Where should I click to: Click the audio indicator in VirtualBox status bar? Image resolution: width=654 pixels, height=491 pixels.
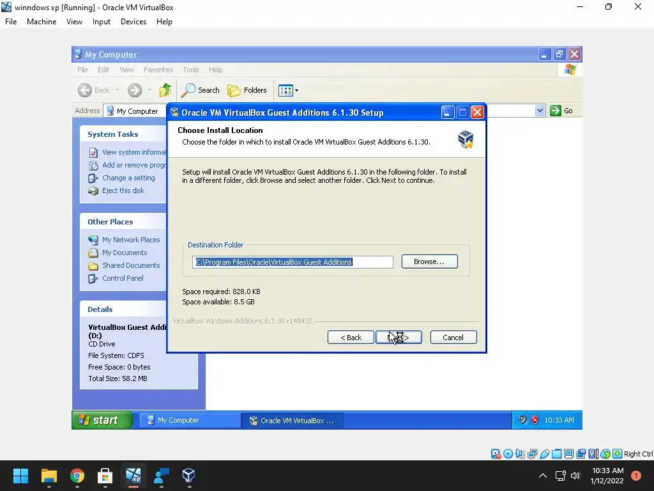point(520,454)
